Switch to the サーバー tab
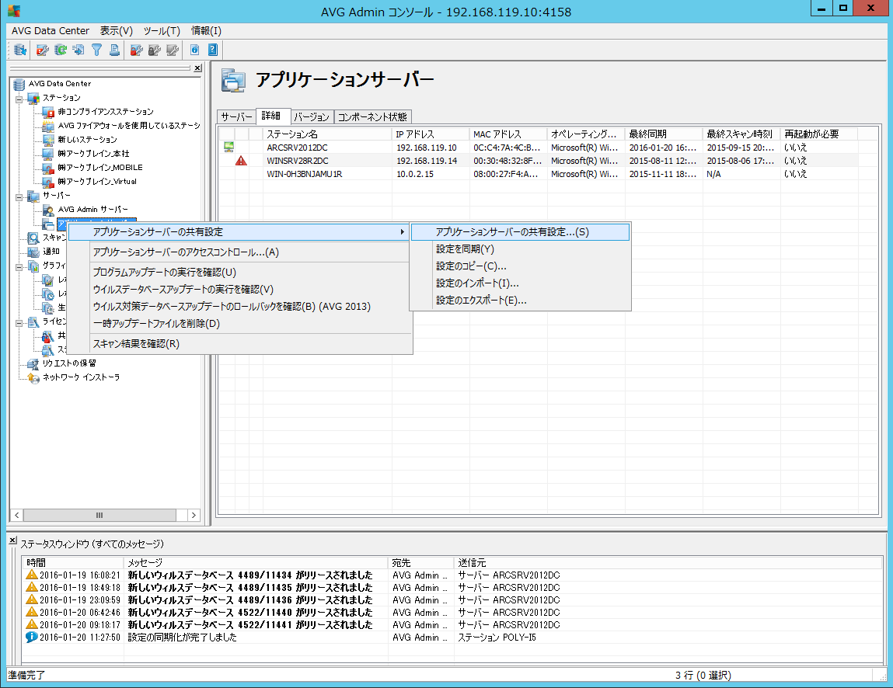The height and width of the screenshot is (688, 893). pos(236,116)
